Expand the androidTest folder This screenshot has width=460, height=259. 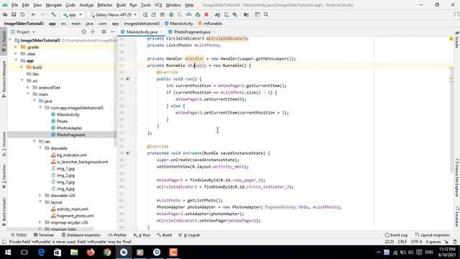click(28, 87)
